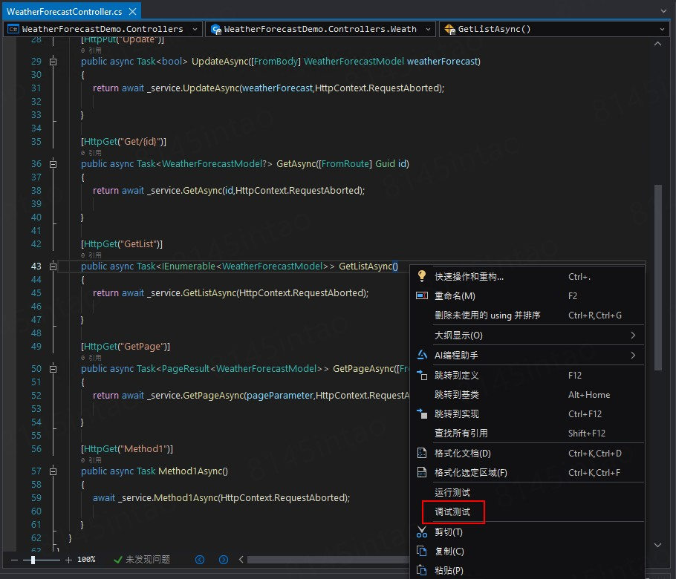
Task: Click the 跳转到定义 icon
Action: [x=422, y=375]
